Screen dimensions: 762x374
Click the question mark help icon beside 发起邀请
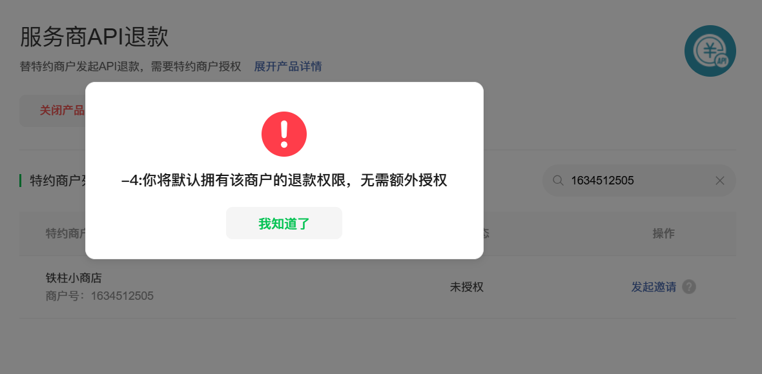click(x=688, y=287)
